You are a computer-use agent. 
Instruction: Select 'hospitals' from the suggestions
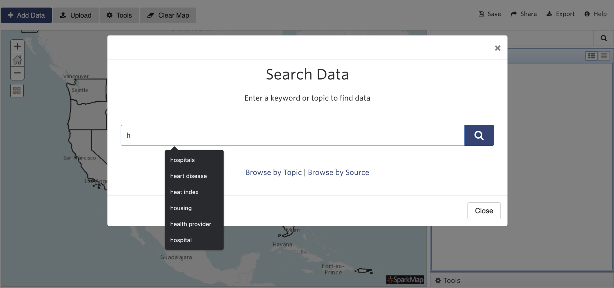point(182,160)
